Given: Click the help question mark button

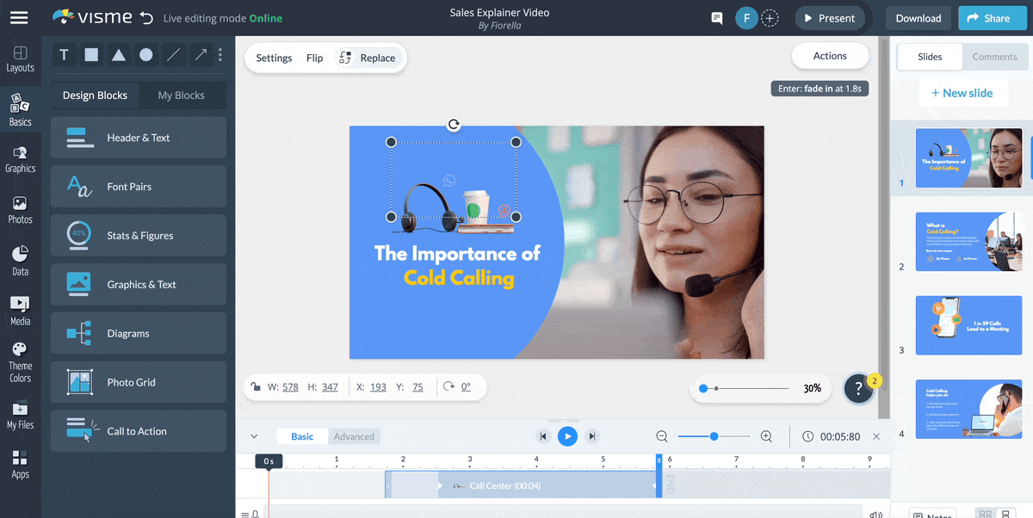Looking at the screenshot, I should [857, 389].
